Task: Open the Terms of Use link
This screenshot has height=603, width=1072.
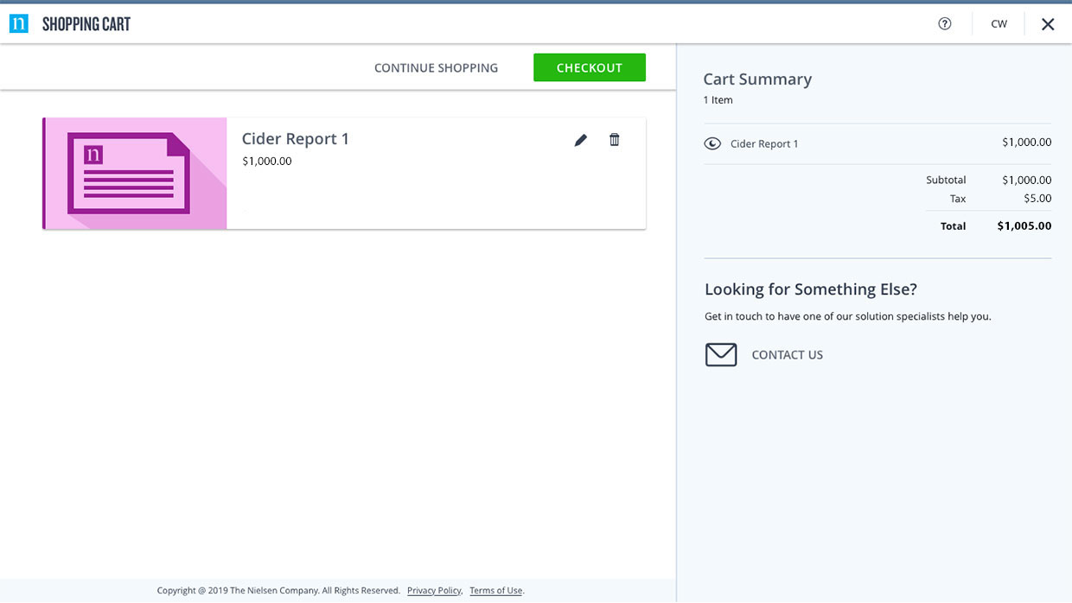Action: coord(496,591)
